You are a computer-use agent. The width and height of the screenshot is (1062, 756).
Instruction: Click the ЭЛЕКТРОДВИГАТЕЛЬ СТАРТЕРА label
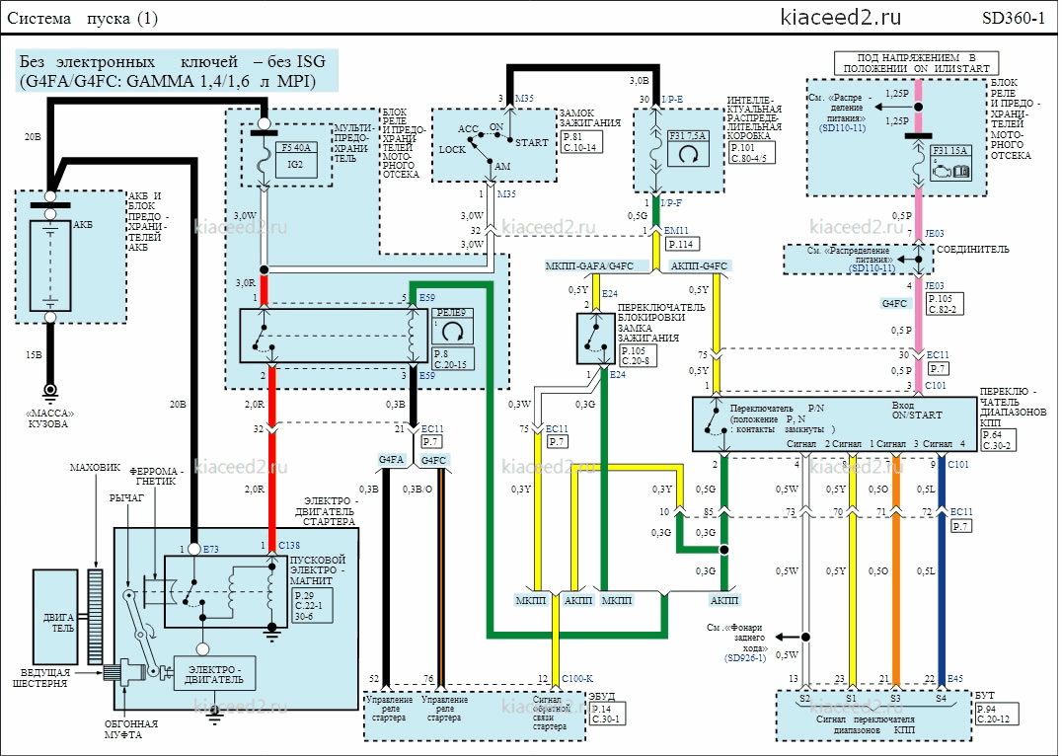325,511
